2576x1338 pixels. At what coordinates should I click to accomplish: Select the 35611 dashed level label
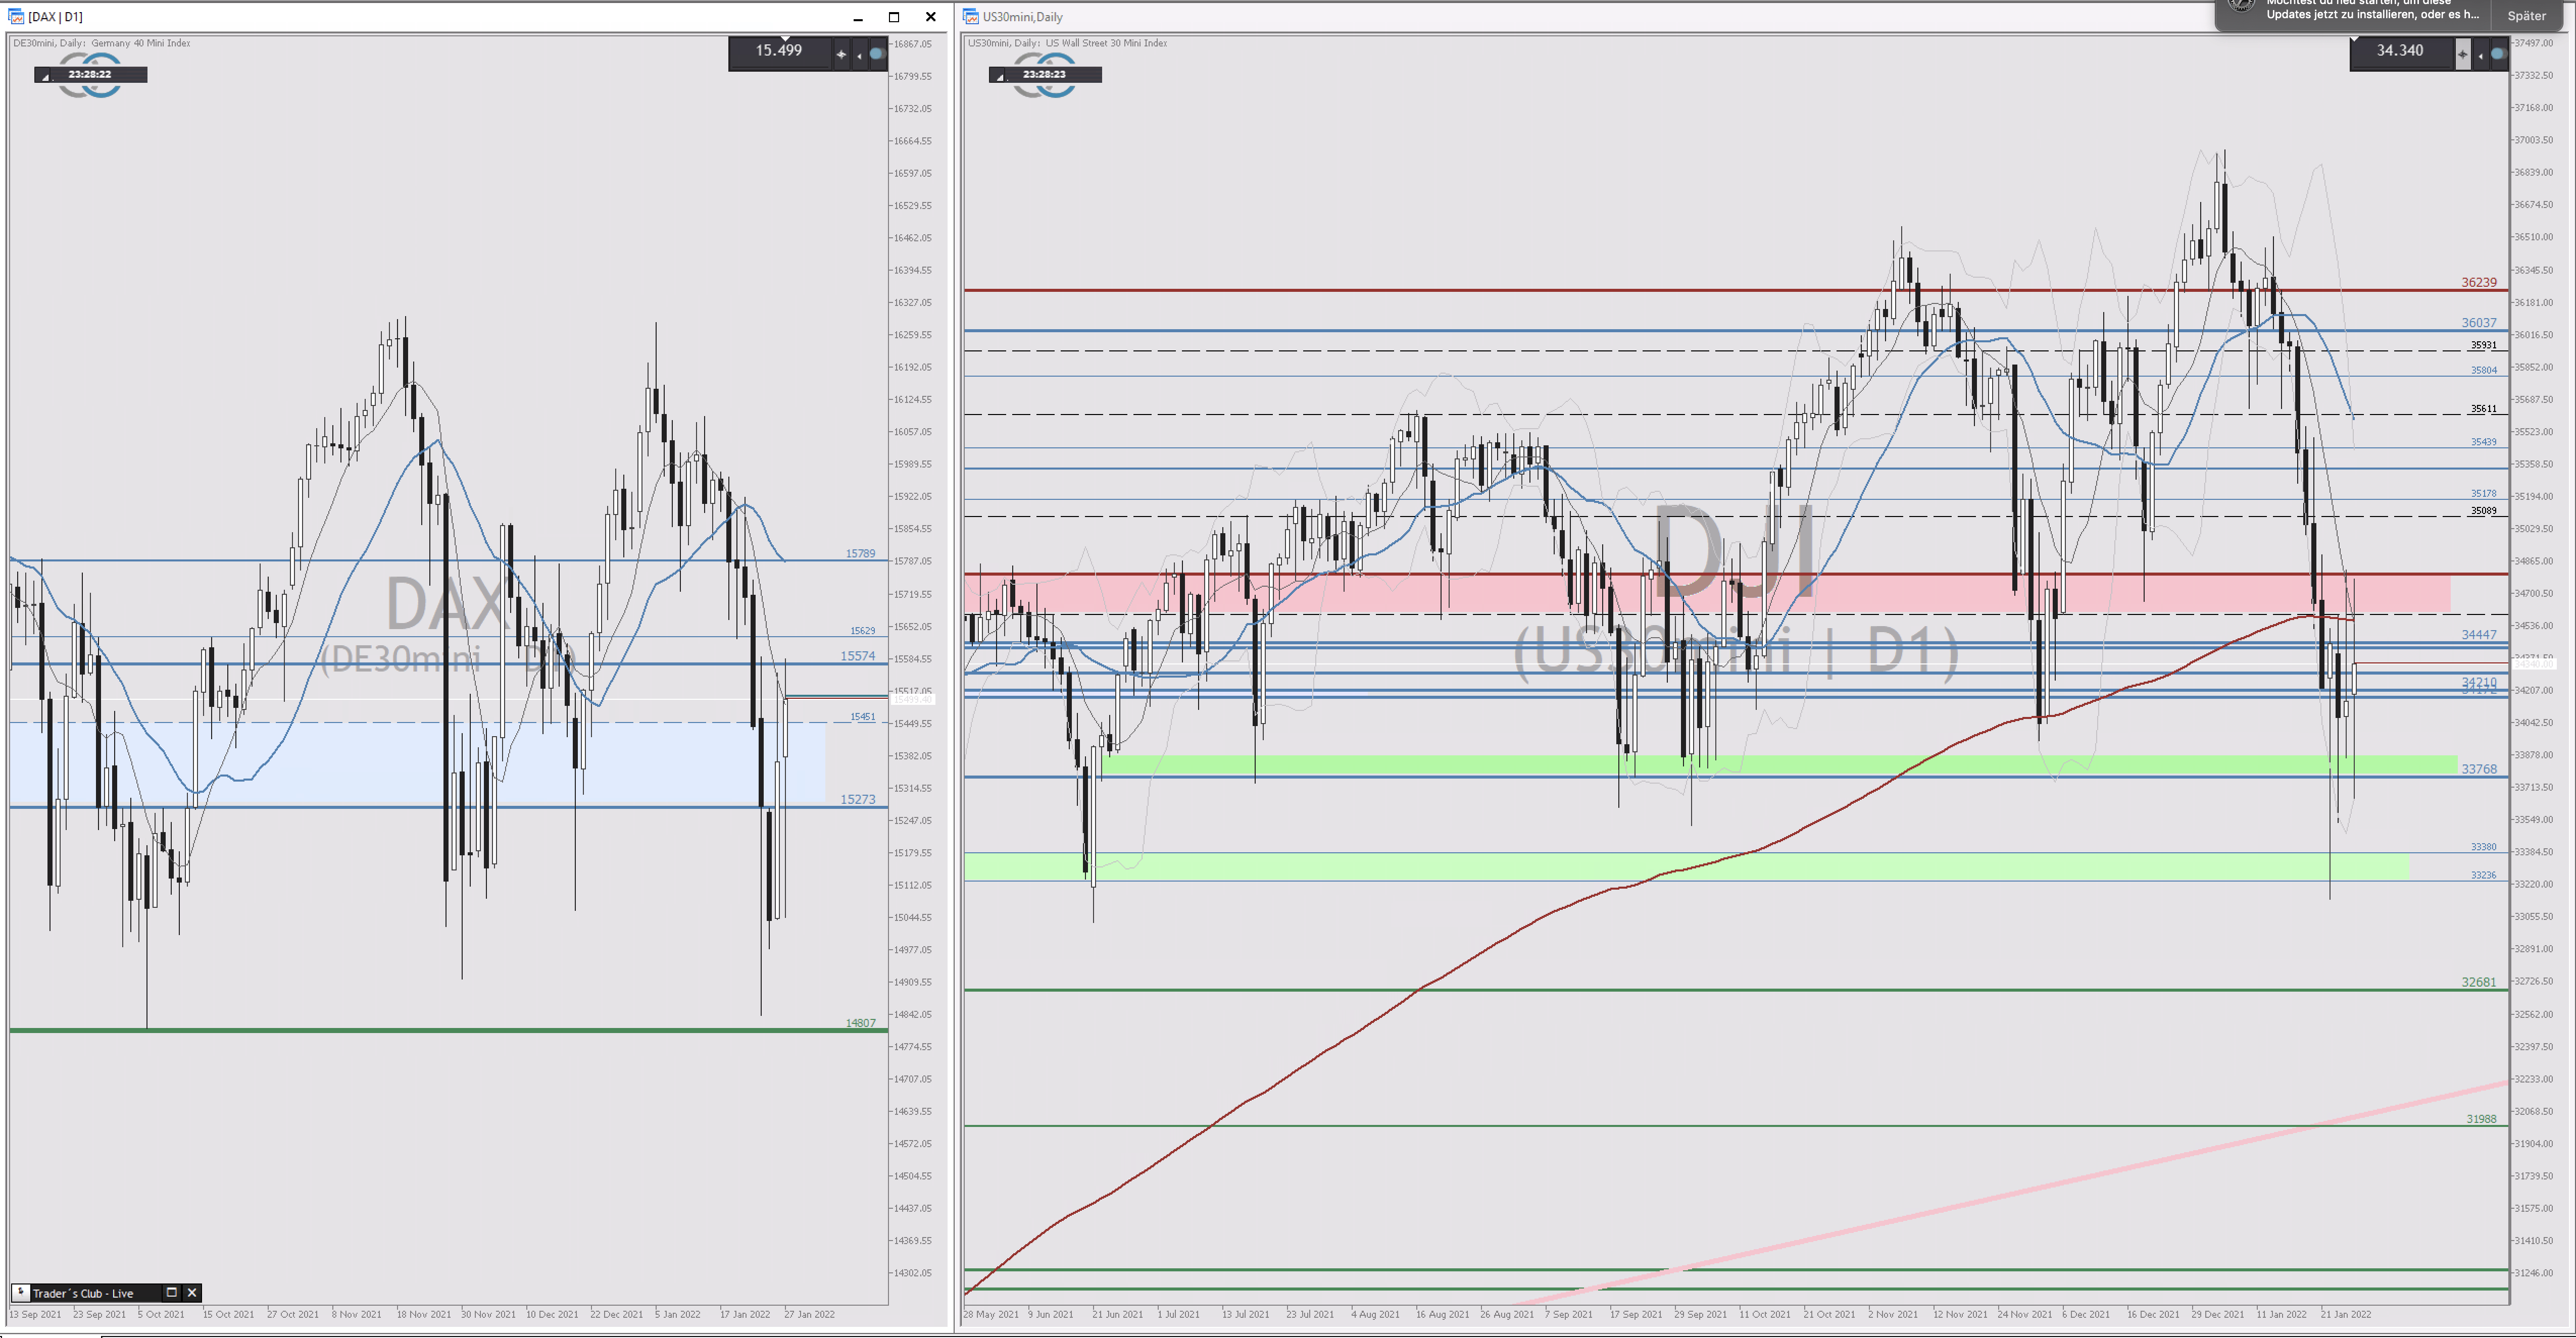[2484, 408]
